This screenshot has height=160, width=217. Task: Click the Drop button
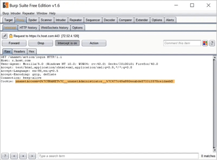41,43
